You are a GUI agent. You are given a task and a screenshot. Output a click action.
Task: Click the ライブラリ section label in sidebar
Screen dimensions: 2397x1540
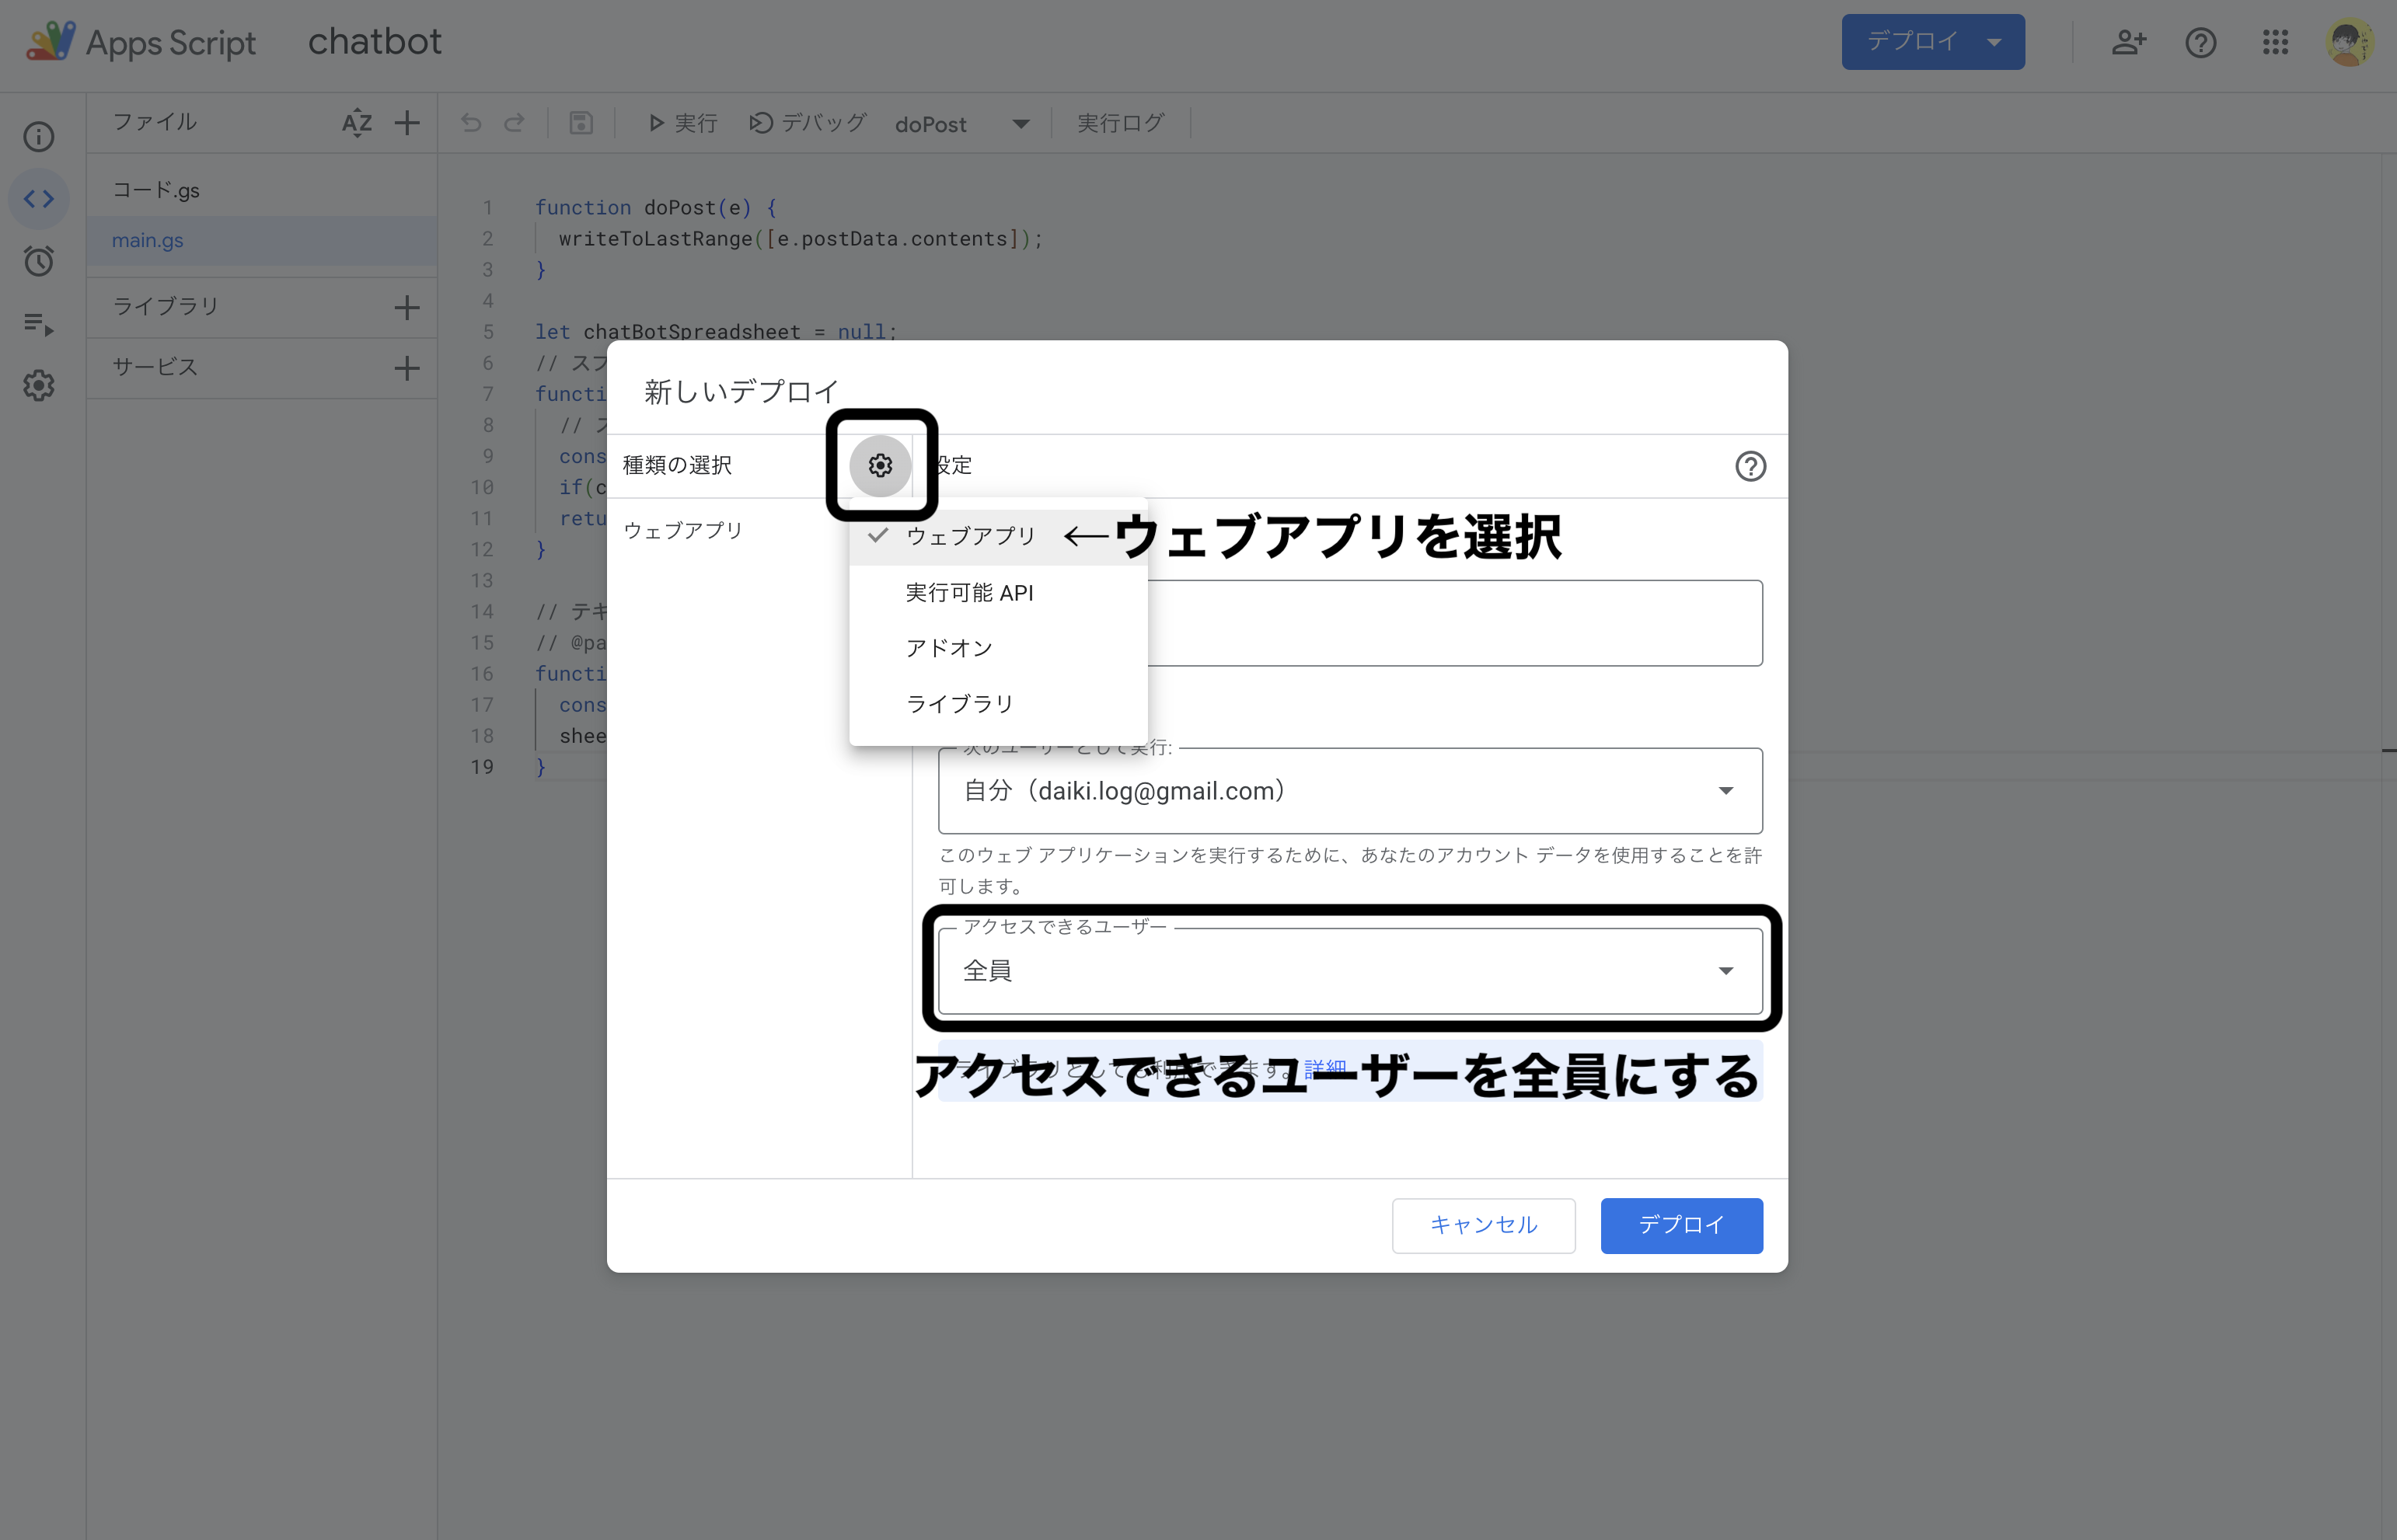click(x=165, y=307)
